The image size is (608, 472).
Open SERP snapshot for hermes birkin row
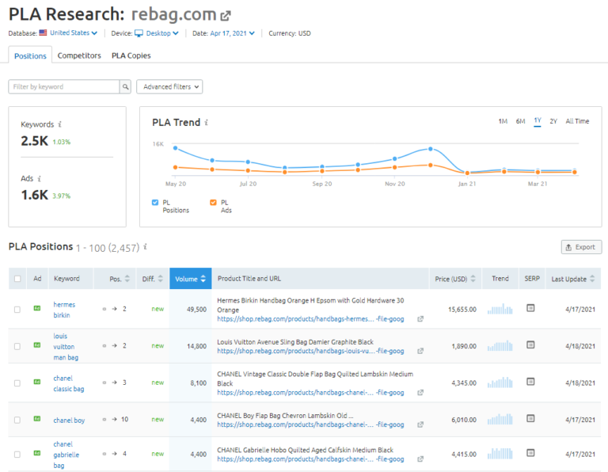[x=530, y=308]
